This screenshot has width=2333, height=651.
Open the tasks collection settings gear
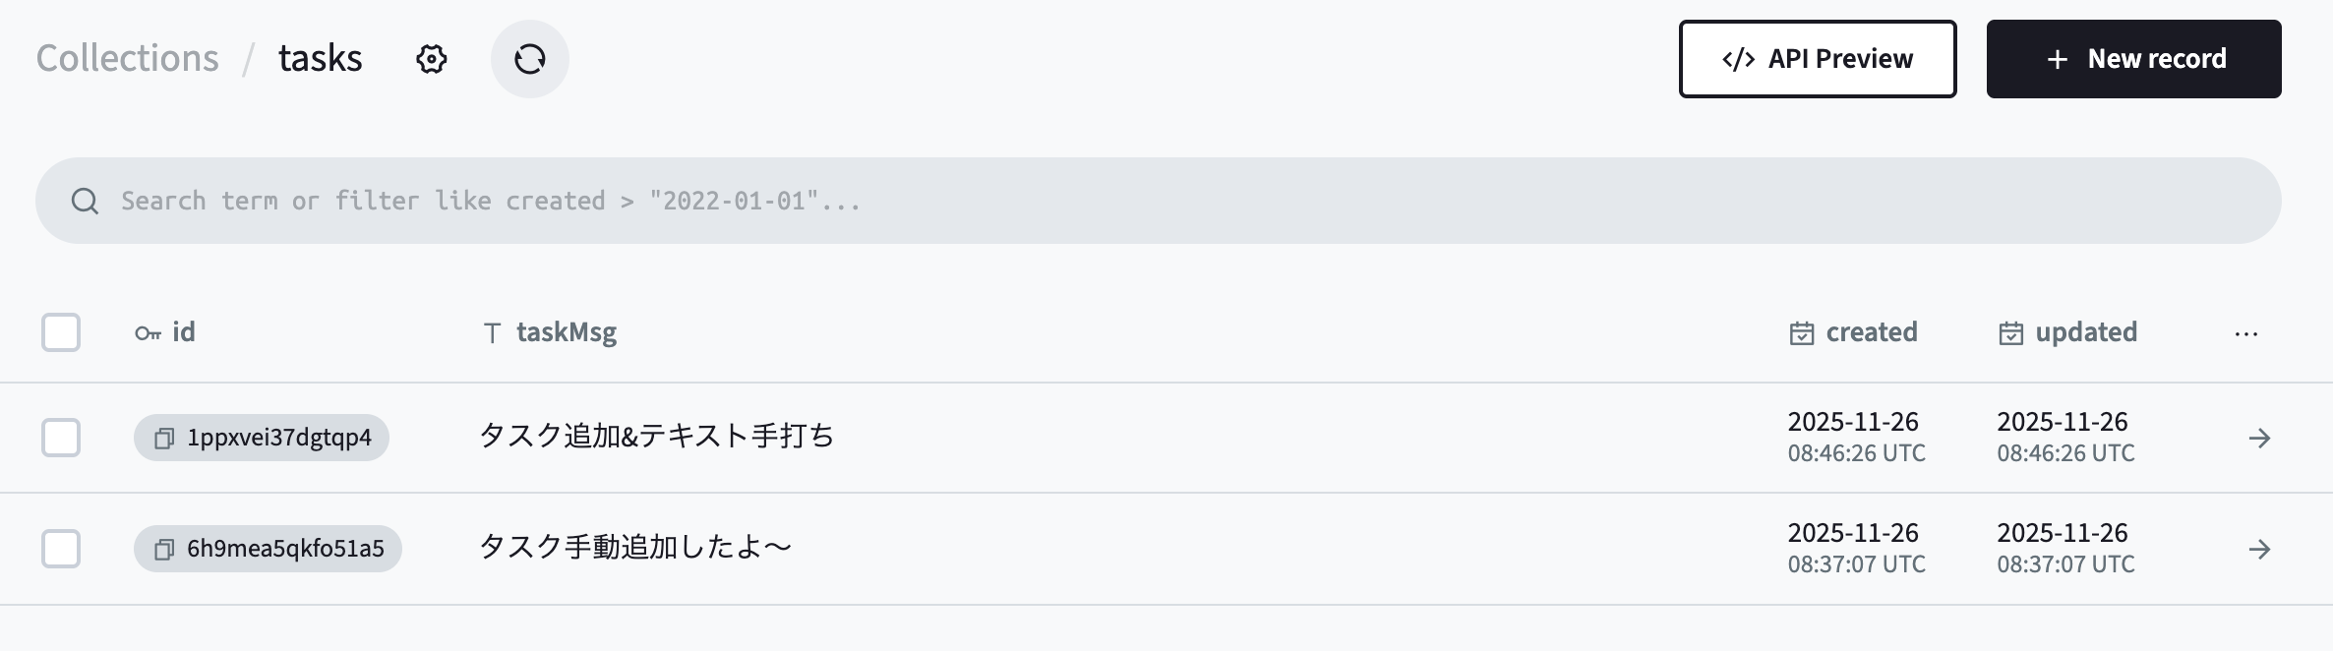pyautogui.click(x=431, y=59)
